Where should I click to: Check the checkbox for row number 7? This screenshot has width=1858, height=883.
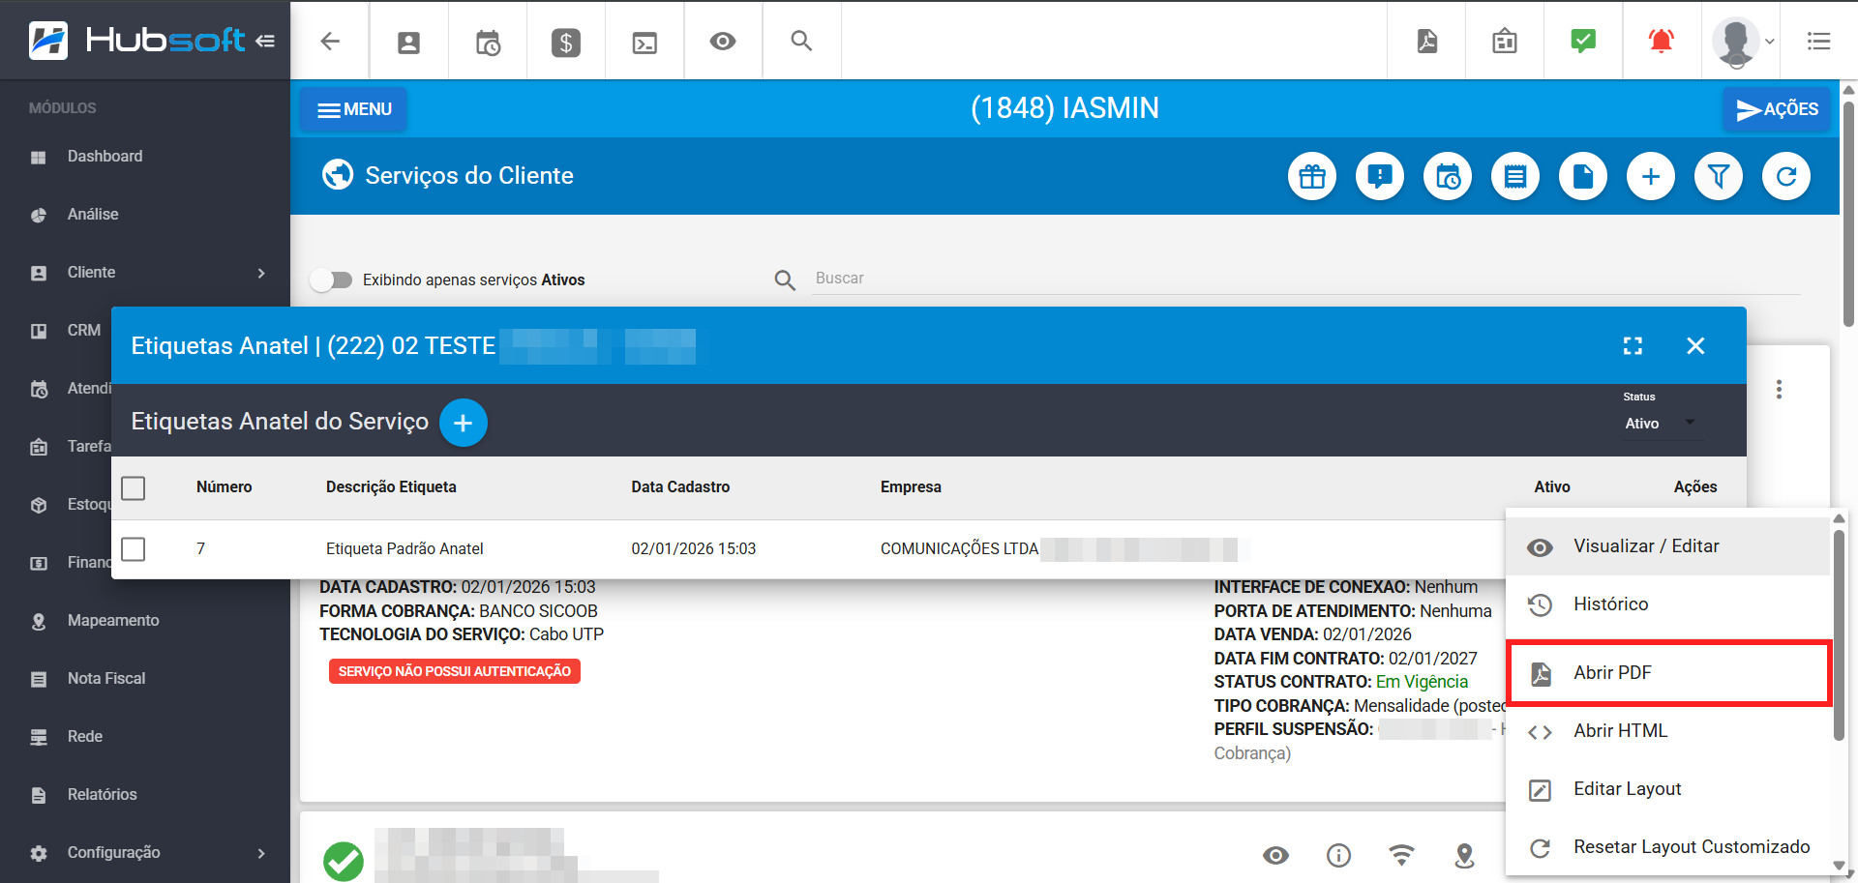133,548
